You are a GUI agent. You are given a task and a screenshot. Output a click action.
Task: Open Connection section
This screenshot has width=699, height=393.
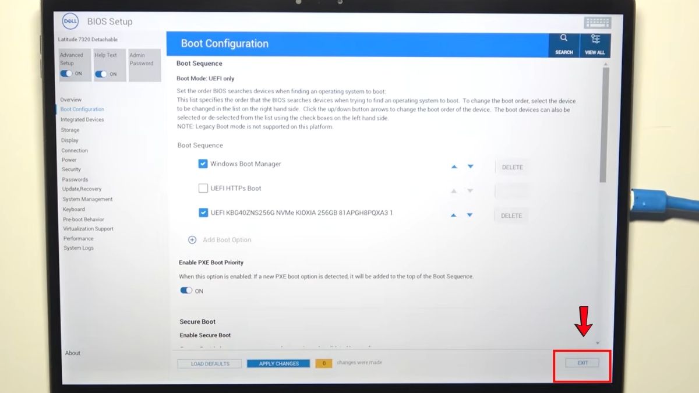click(75, 151)
